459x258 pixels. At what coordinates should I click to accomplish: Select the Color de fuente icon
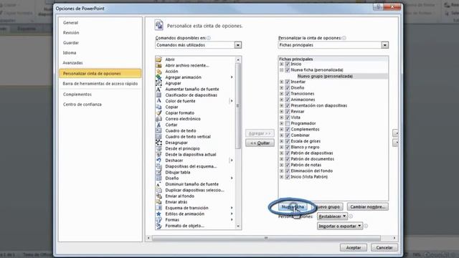pyautogui.click(x=158, y=101)
